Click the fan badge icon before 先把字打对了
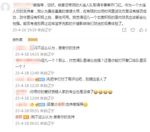Viewport: 150px width, 132px height. 40,79
